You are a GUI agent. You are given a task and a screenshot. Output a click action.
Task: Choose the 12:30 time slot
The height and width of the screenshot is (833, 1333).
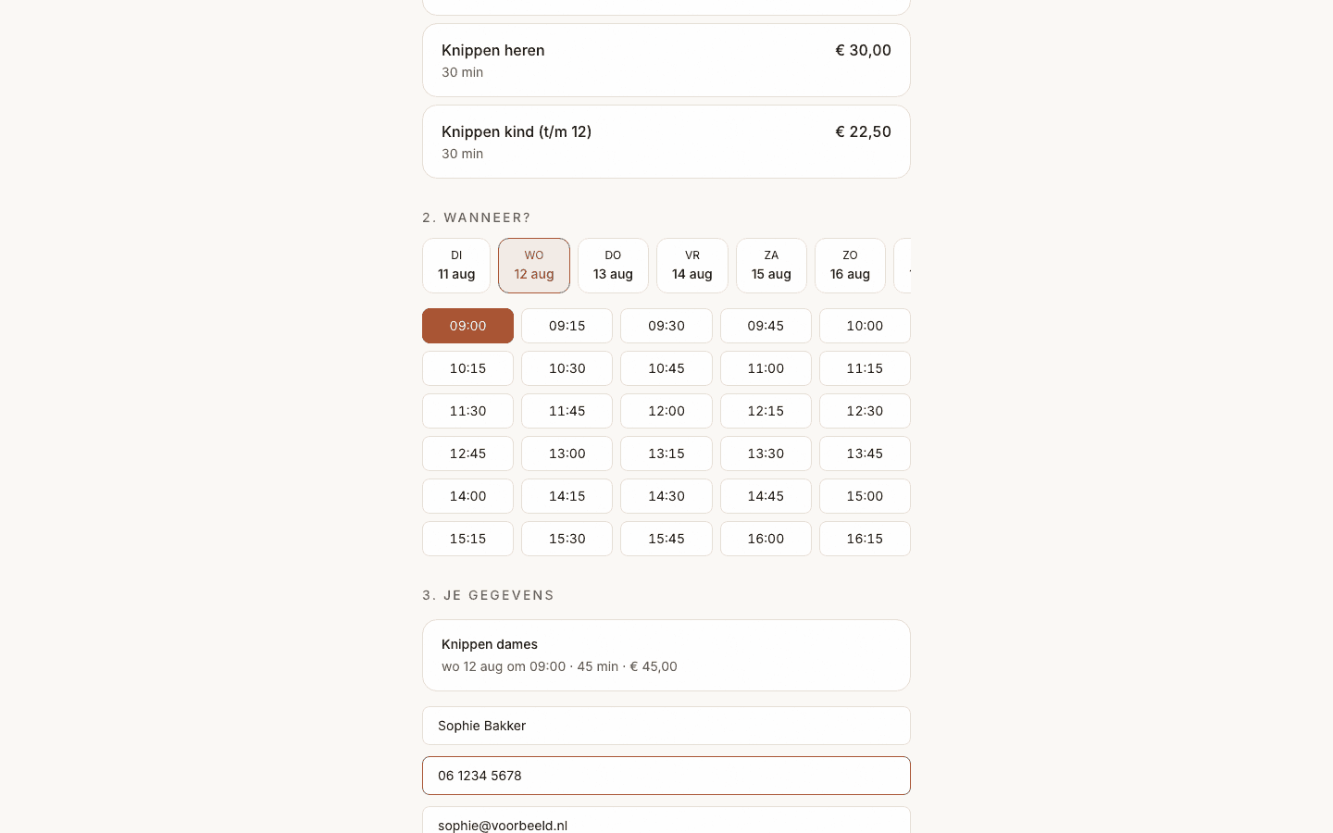pyautogui.click(x=865, y=411)
